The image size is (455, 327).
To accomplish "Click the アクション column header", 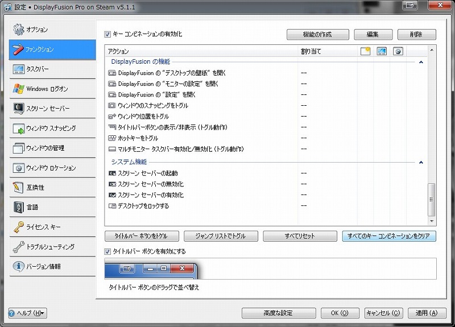I will pos(201,51).
